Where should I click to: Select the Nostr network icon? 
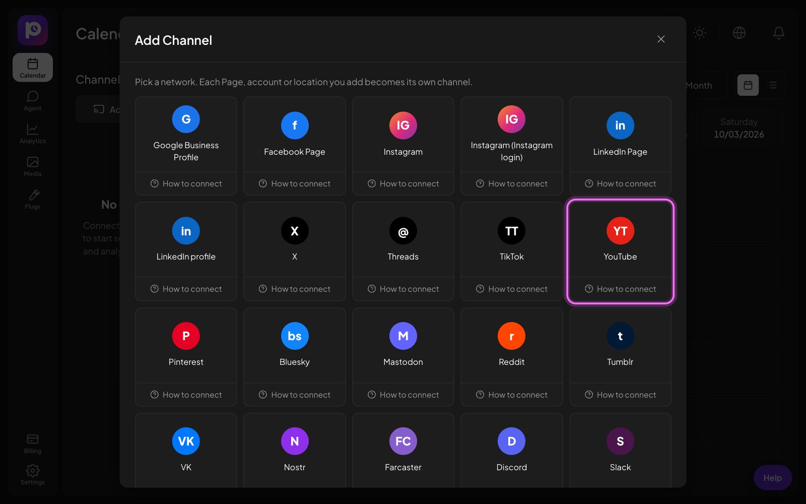tap(295, 442)
